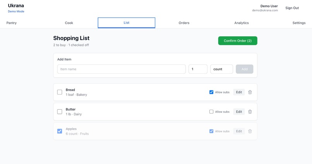Switch to the Pantry tab
The image size is (312, 164).
pos(12,23)
